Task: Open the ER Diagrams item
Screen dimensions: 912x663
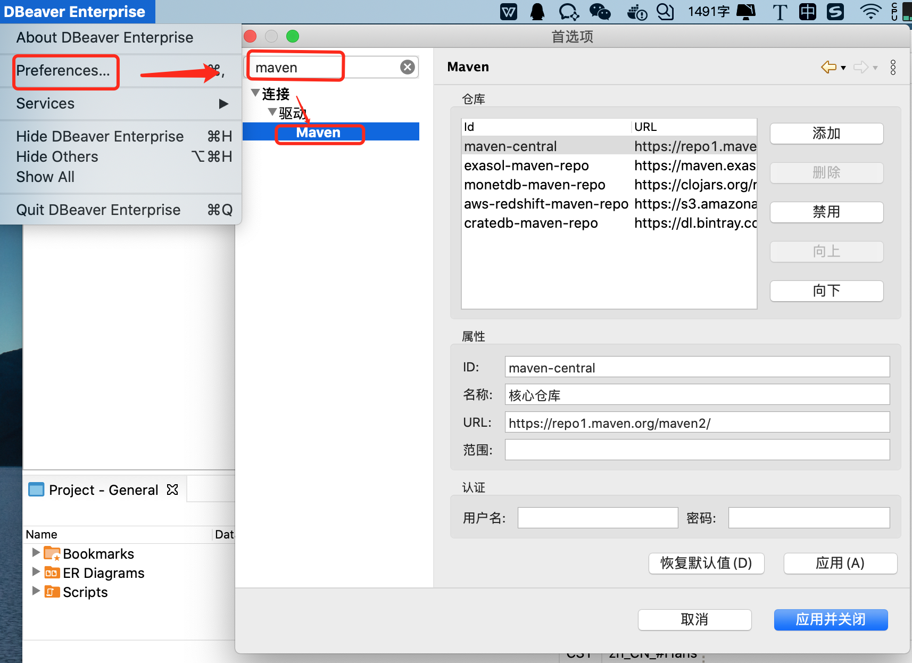Action: coord(103,573)
